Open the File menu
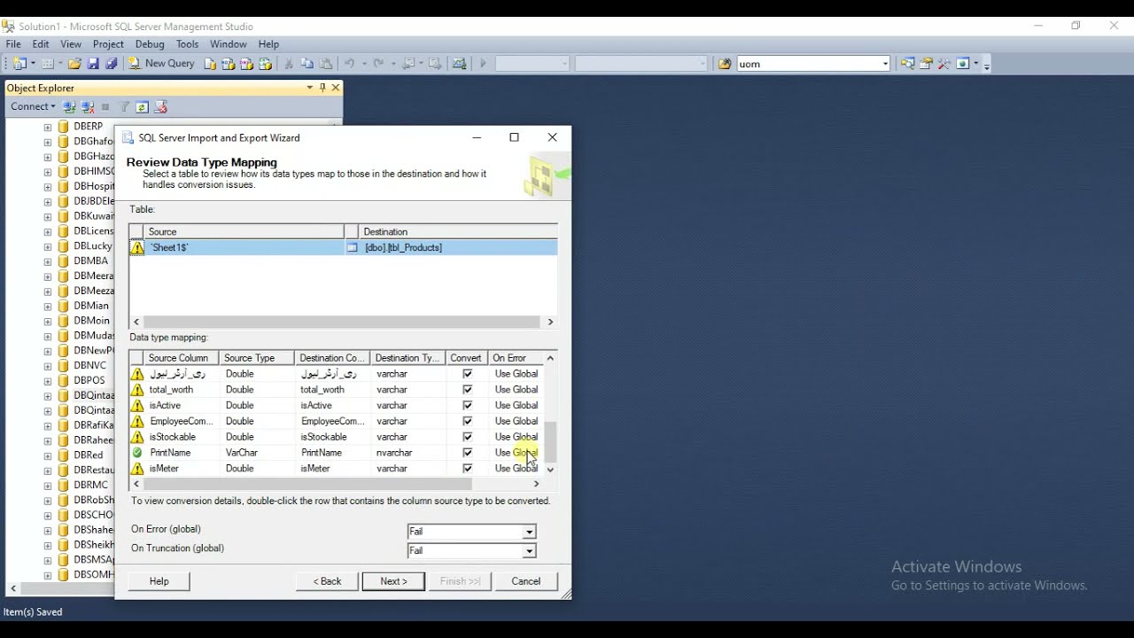The height and width of the screenshot is (638, 1134). pyautogui.click(x=13, y=44)
